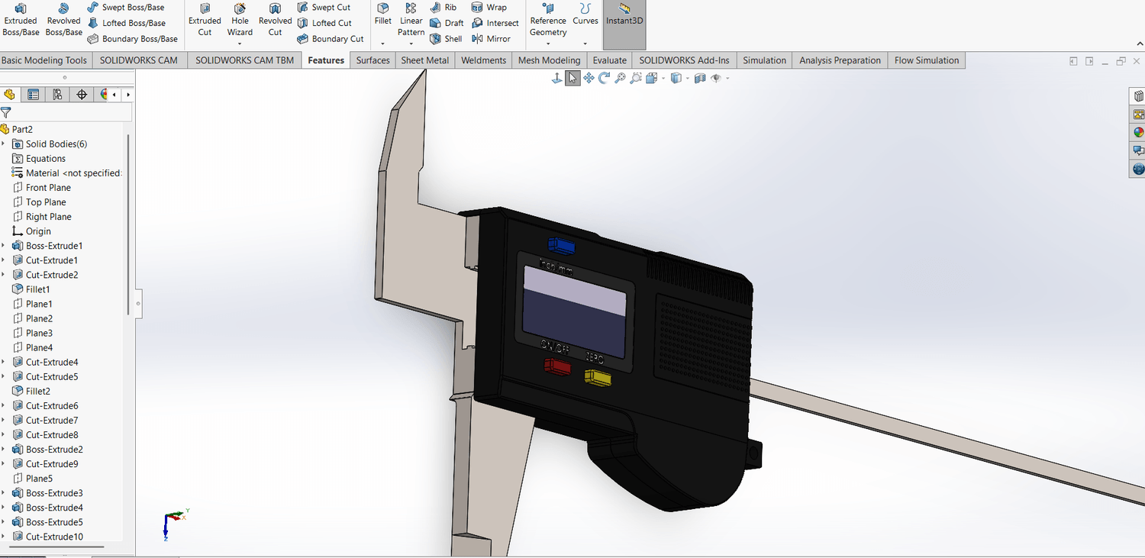This screenshot has height=558, width=1145.
Task: Toggle the select cursor tool
Action: coord(572,78)
